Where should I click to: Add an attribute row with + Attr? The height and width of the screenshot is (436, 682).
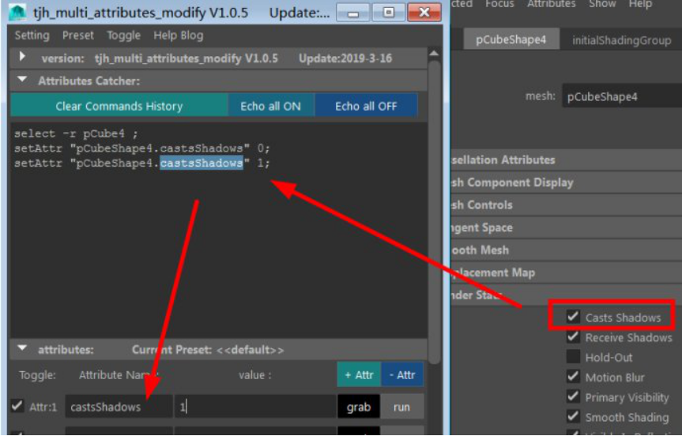pyautogui.click(x=359, y=374)
